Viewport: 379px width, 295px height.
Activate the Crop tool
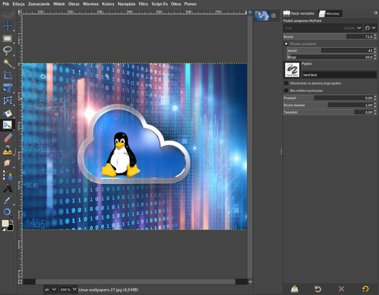[7, 76]
